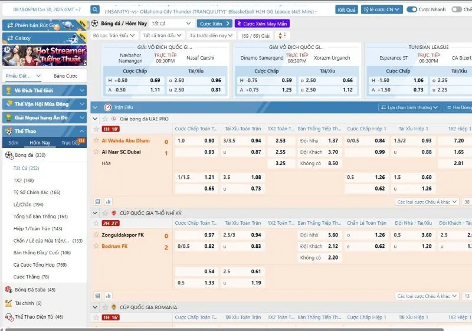The image size is (472, 331).
Task: Open the Tỷ lệ cược CN dropdown
Action: tap(382, 9)
